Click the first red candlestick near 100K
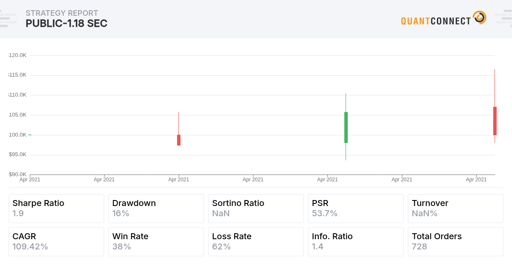This screenshot has height=269, width=512. (x=179, y=140)
